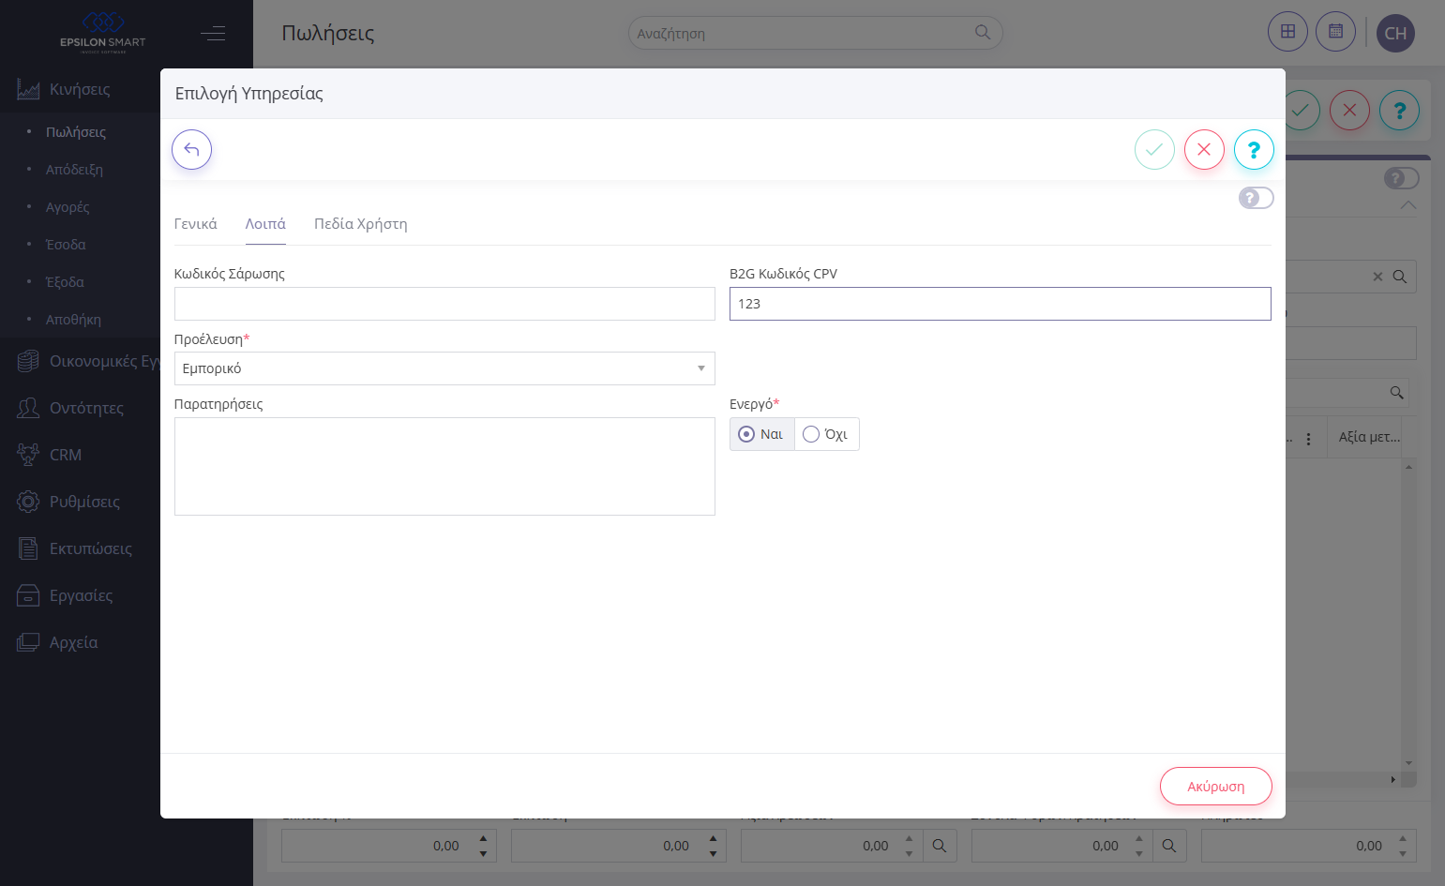Click the background grid search magnifier icon
1445x886 pixels.
pyautogui.click(x=1396, y=393)
